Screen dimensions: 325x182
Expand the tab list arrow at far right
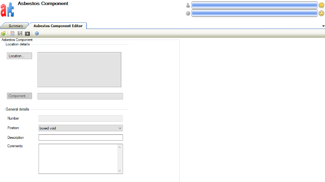322,26
